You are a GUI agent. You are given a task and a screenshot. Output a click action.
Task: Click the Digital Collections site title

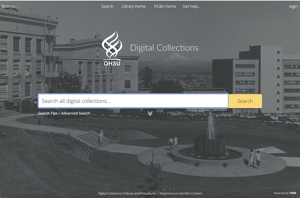point(164,47)
